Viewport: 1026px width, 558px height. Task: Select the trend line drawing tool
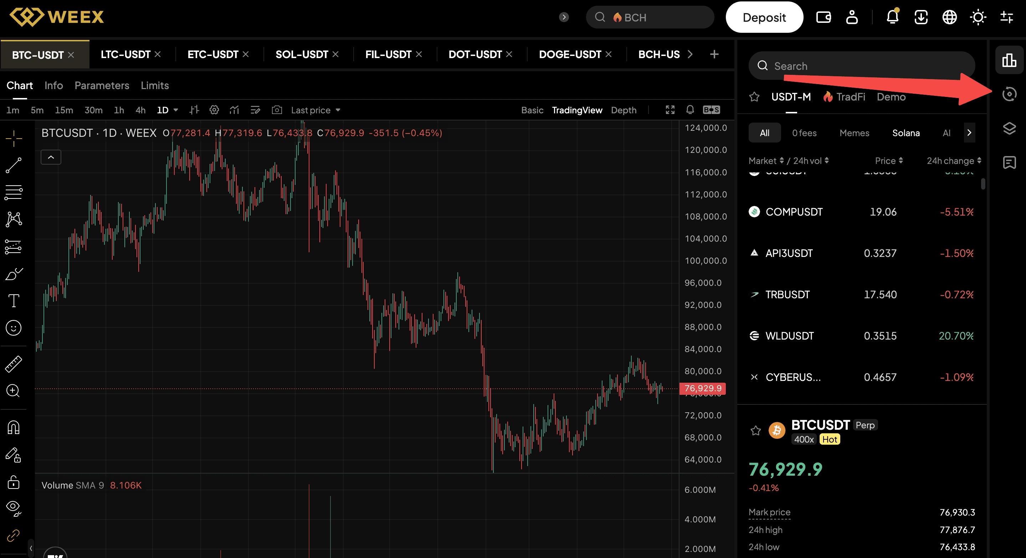[x=14, y=165]
